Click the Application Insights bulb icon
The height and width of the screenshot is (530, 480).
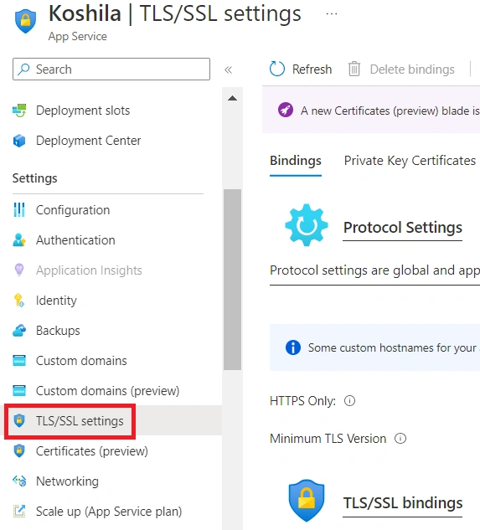[19, 270]
